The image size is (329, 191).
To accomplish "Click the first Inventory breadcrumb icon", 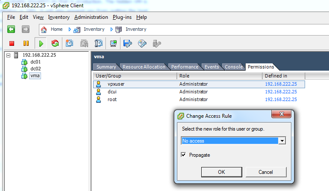I will point(77,30).
